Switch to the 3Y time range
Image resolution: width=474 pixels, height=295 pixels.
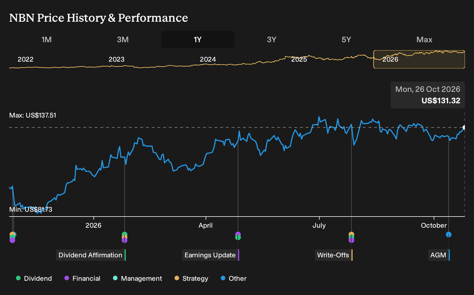272,39
